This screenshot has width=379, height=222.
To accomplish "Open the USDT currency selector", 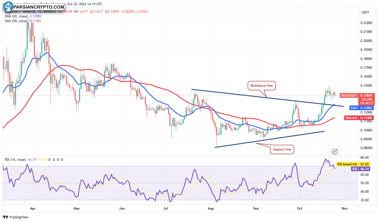I will coord(367,12).
